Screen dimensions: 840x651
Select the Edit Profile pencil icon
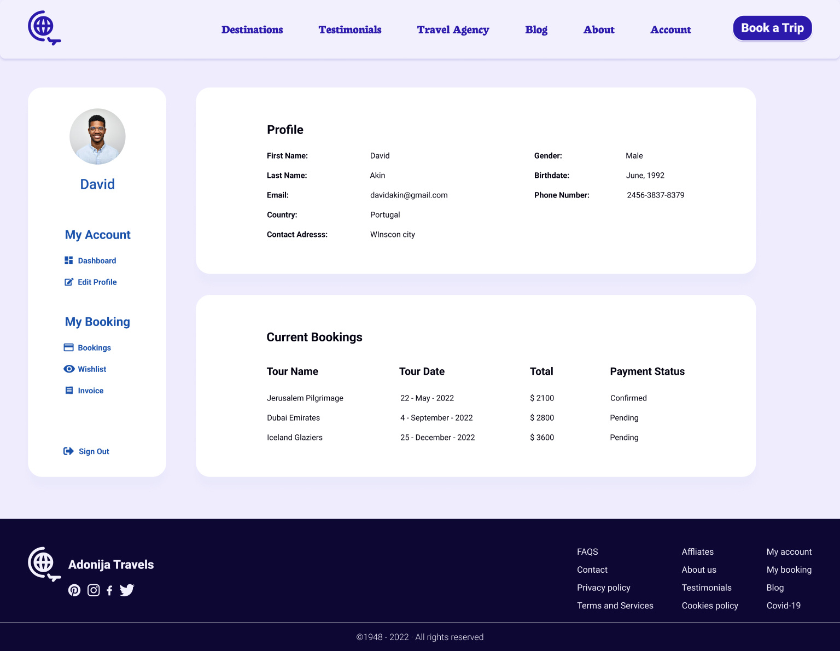[68, 282]
